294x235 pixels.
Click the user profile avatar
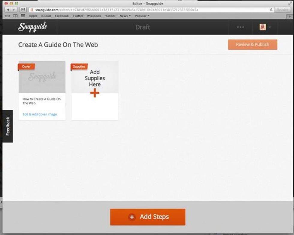(263, 27)
